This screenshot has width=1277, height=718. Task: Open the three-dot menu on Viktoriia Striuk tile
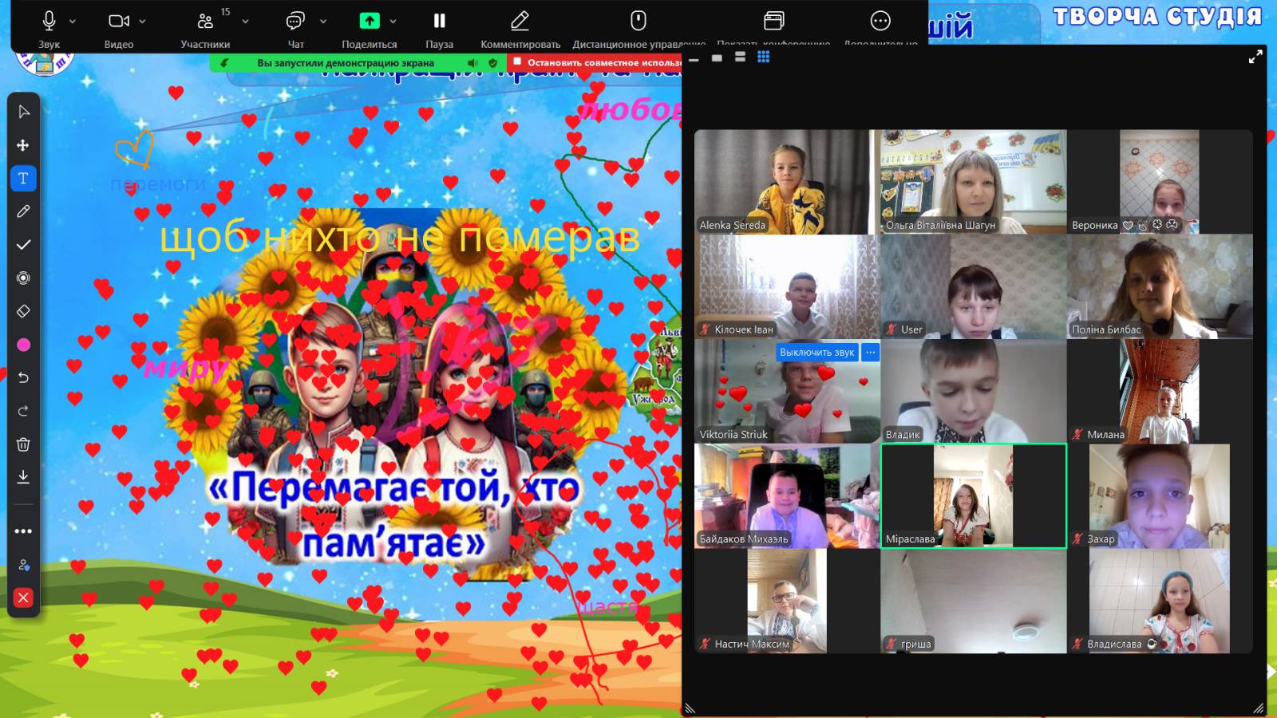[871, 352]
